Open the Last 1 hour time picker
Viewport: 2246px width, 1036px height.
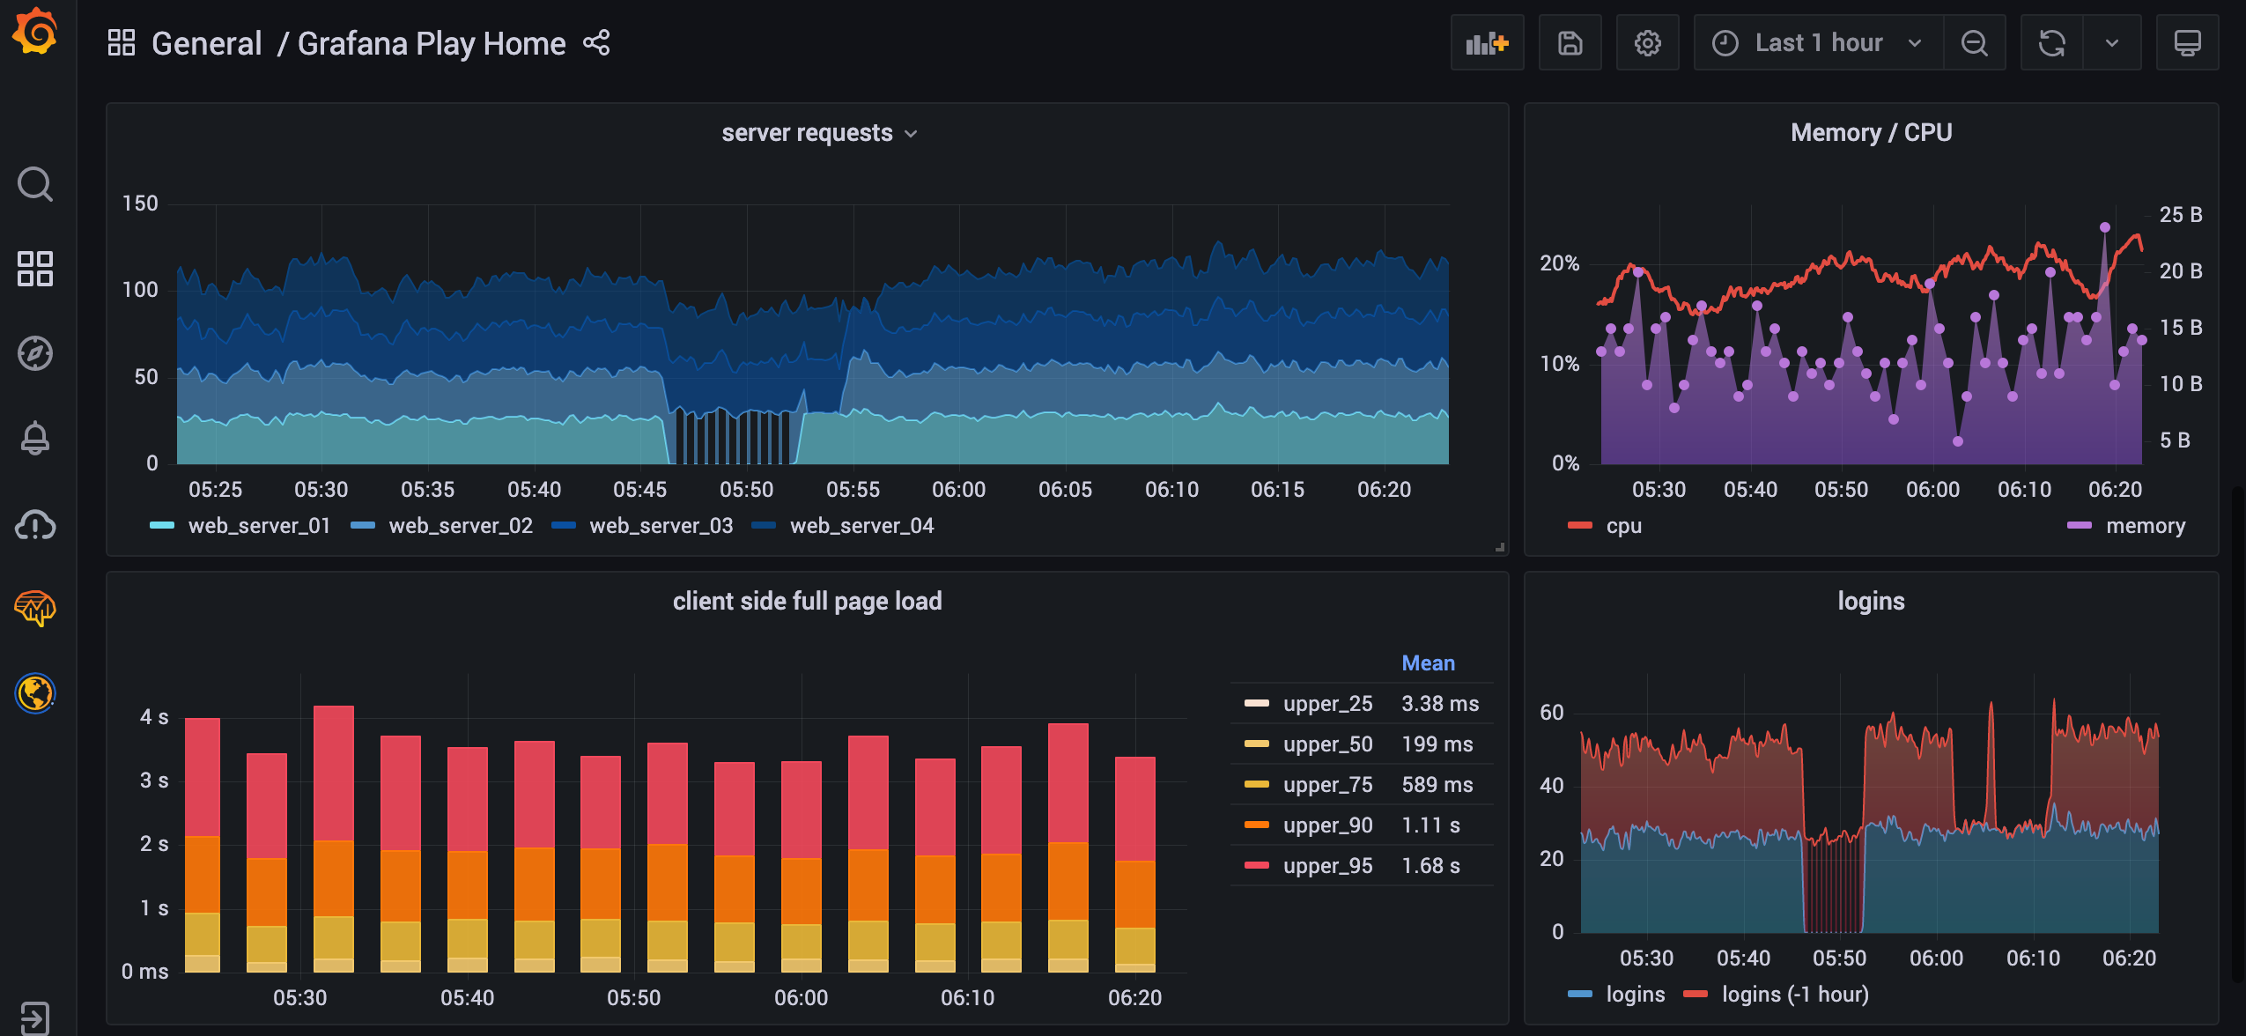pyautogui.click(x=1817, y=43)
